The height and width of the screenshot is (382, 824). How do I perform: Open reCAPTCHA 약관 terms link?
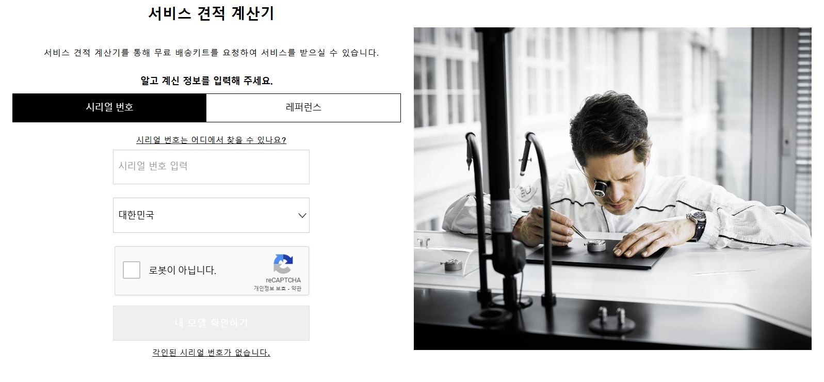click(296, 289)
